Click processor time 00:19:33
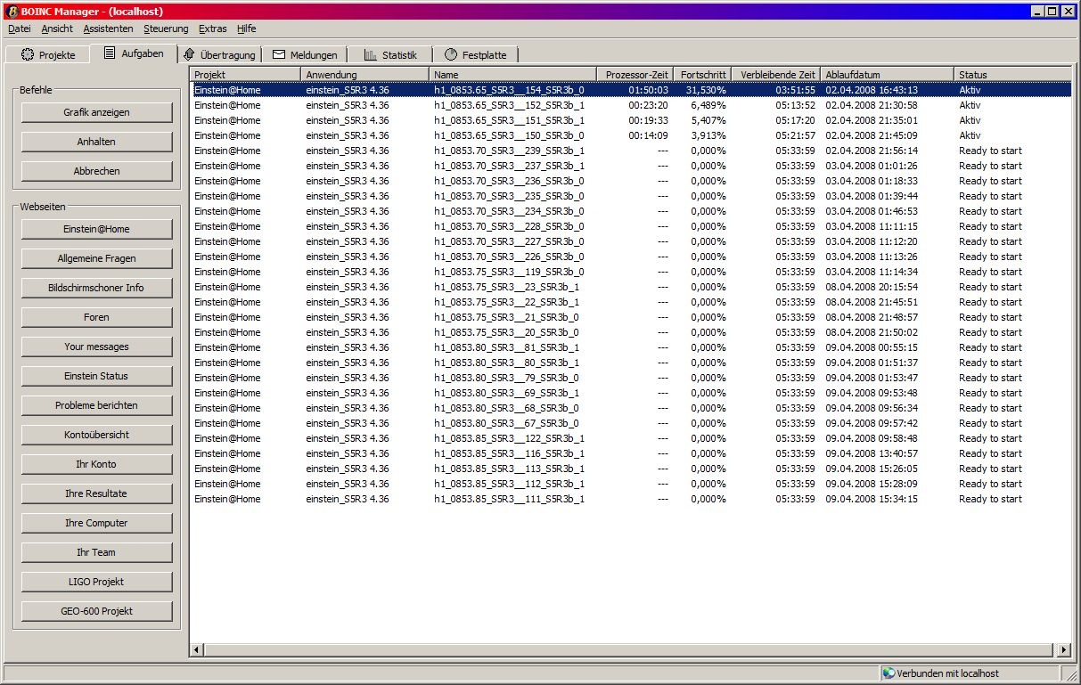The image size is (1081, 685). pos(648,120)
